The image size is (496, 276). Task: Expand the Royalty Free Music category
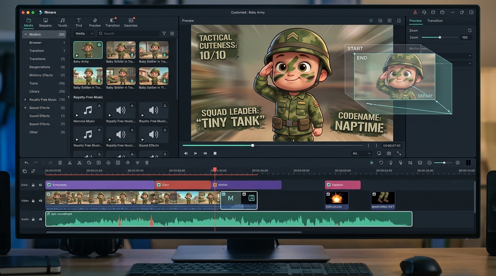25,100
